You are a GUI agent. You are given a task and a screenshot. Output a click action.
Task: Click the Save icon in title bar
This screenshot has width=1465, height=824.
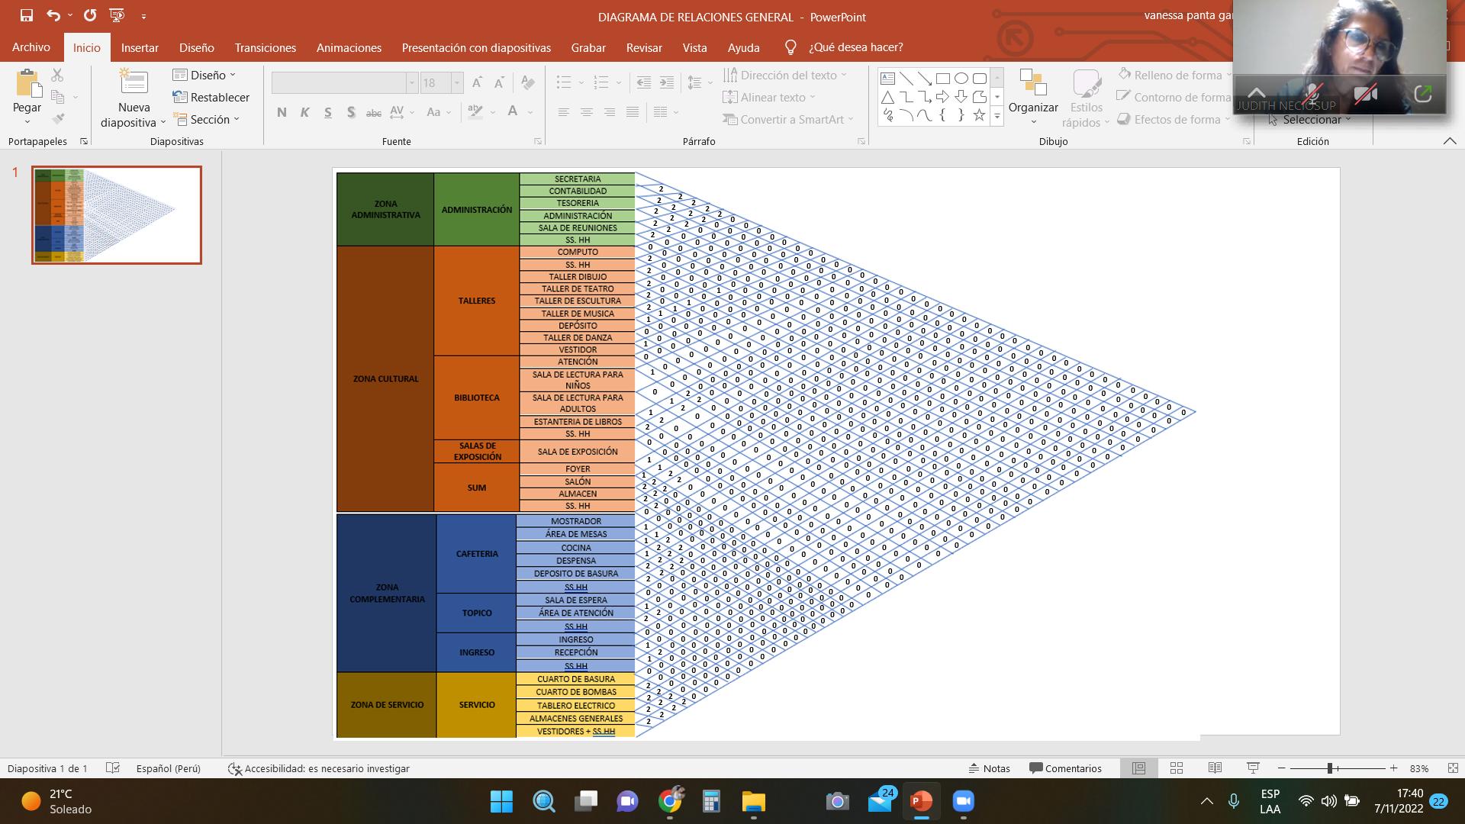pos(27,15)
